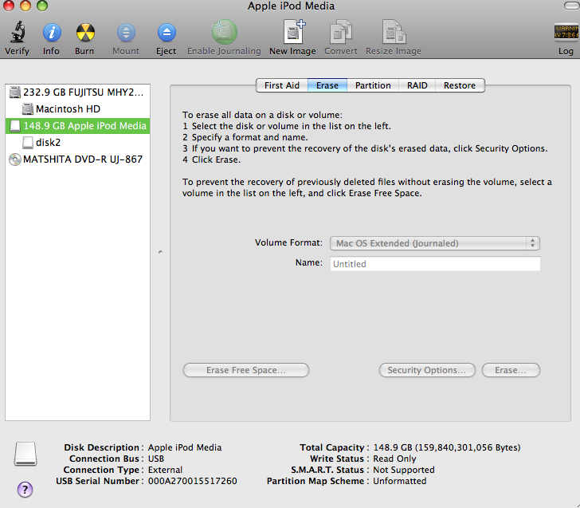The height and width of the screenshot is (508, 580).
Task: Switch to the Erase tab
Action: click(327, 85)
